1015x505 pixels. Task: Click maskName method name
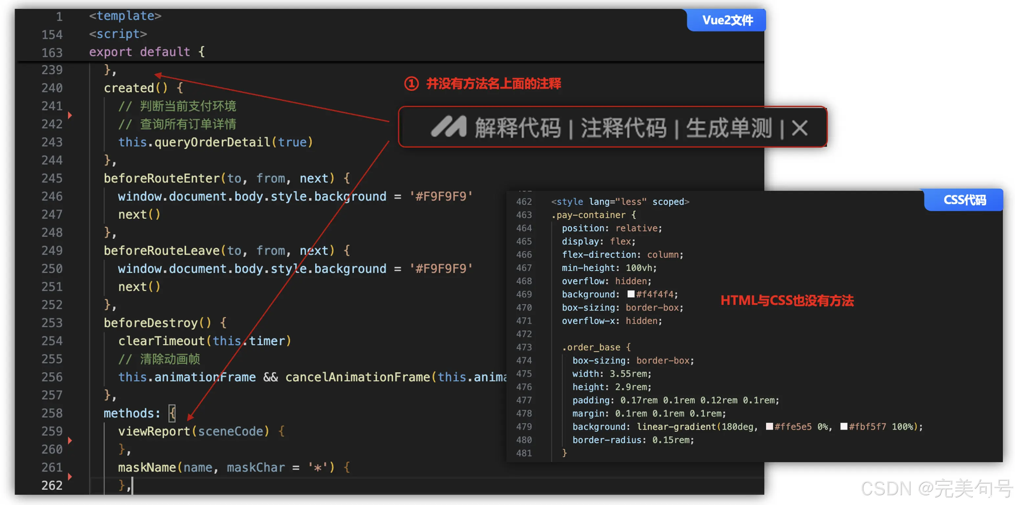pos(147,467)
